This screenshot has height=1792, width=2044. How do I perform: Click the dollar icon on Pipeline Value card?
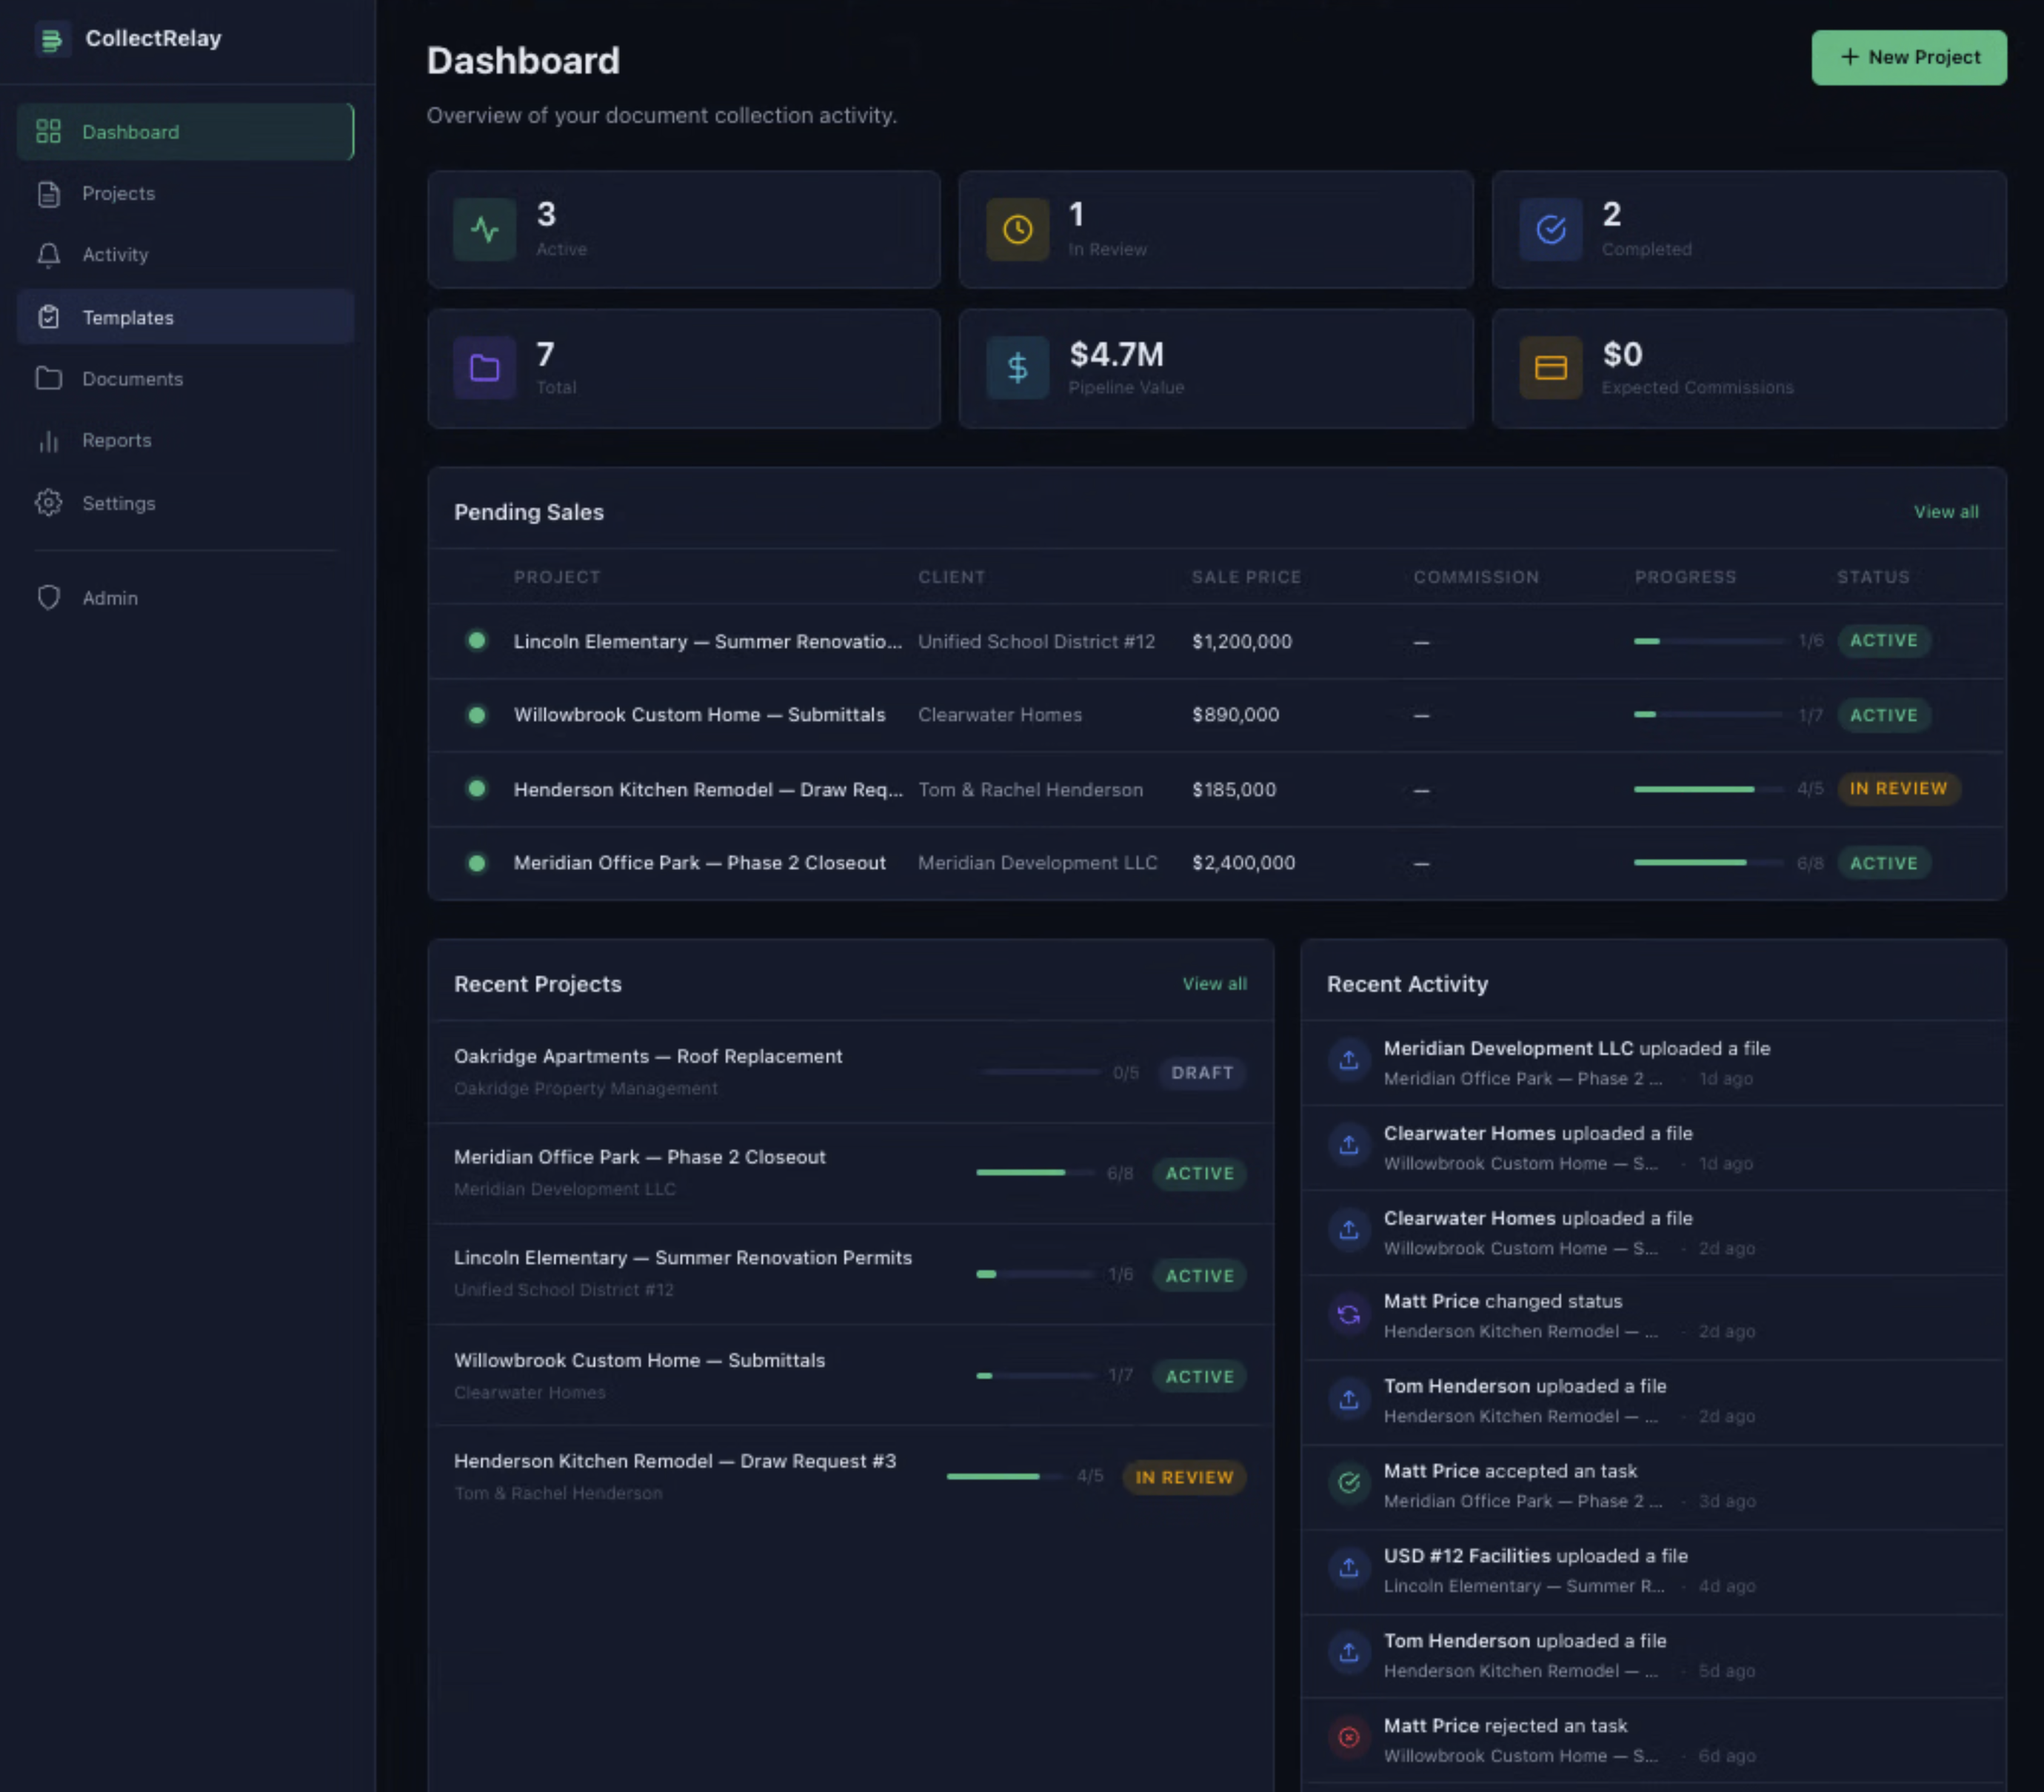point(1017,368)
